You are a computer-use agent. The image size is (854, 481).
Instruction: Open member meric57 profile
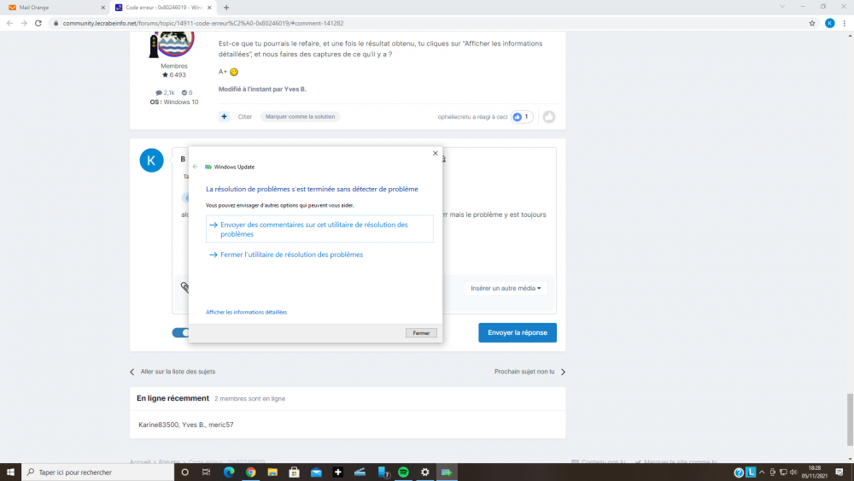[x=220, y=425]
